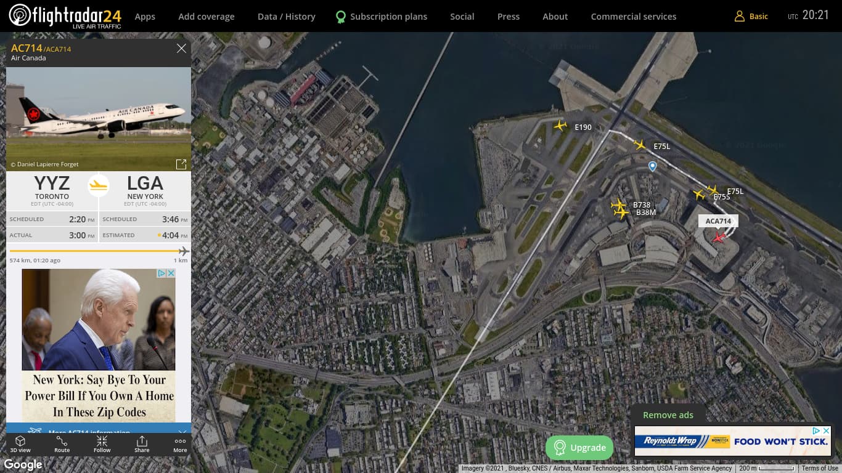The height and width of the screenshot is (473, 842).
Task: Click the Air Canada airline name
Action: [x=28, y=58]
